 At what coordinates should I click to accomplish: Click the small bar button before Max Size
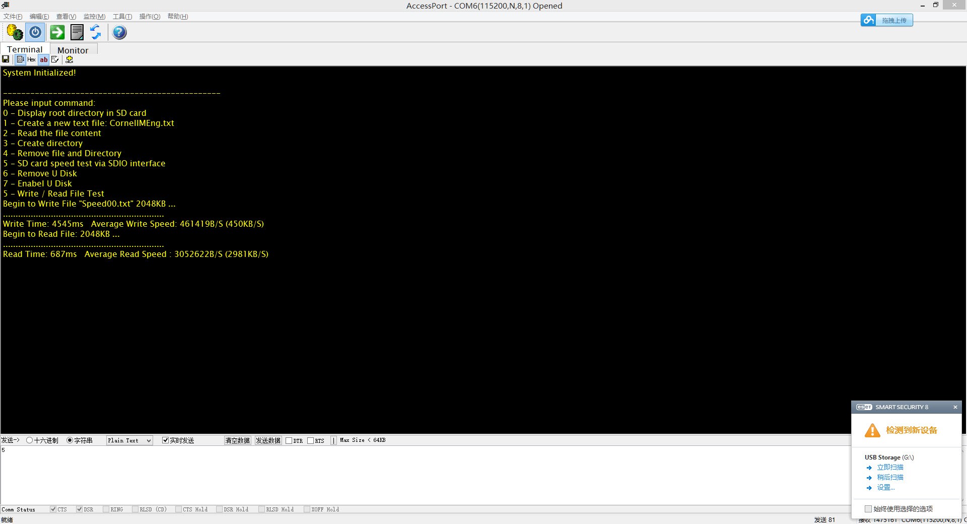click(x=333, y=441)
